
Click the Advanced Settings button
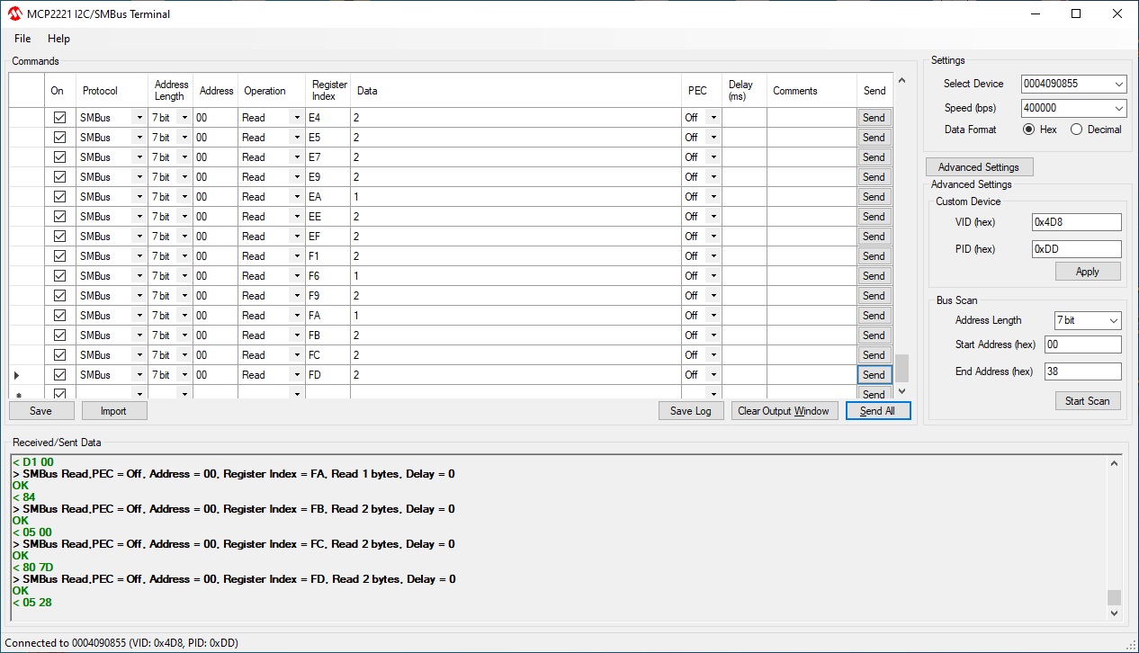[x=979, y=167]
